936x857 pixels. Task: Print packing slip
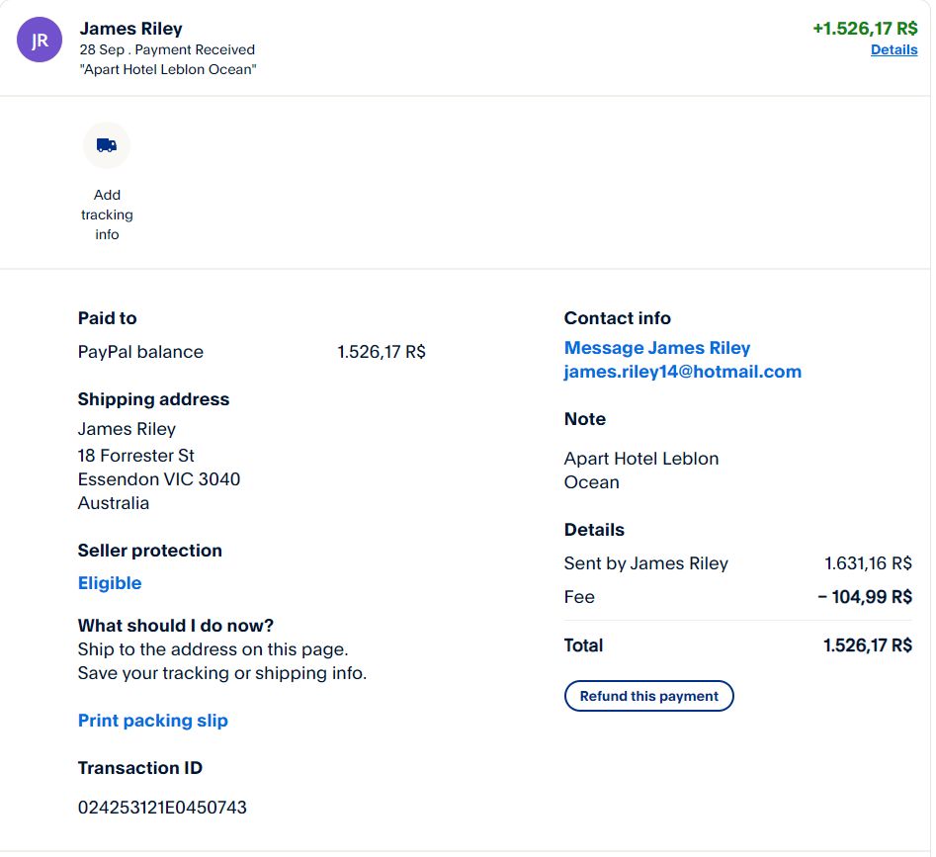pyautogui.click(x=152, y=721)
